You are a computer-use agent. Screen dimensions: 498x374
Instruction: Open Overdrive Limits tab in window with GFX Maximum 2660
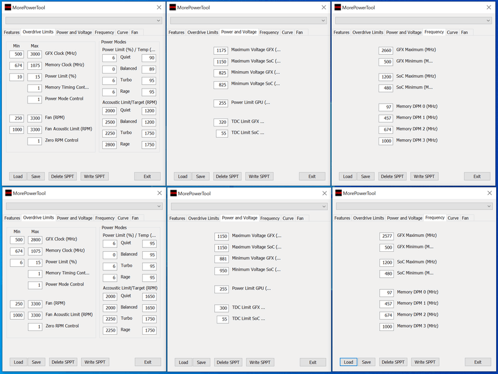[x=368, y=32]
